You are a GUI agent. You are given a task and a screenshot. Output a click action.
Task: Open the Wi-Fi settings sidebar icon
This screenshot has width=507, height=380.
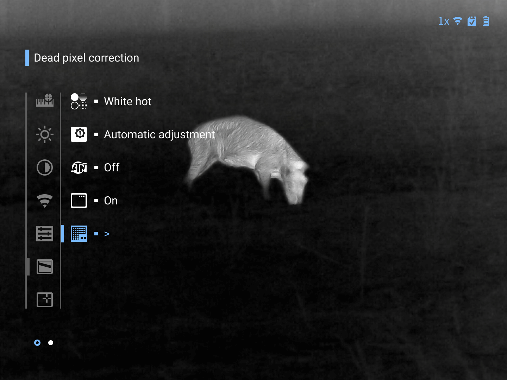pyautogui.click(x=45, y=201)
